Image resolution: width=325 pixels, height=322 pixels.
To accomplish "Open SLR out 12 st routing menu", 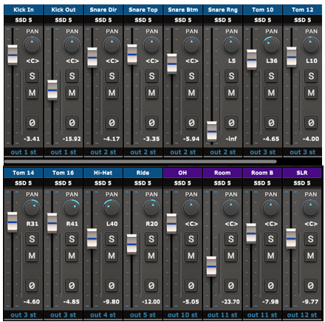I will click(x=302, y=315).
